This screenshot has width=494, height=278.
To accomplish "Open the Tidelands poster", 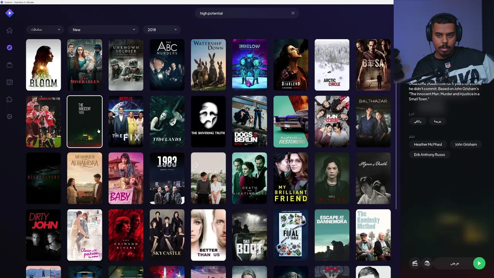I will coord(167,122).
